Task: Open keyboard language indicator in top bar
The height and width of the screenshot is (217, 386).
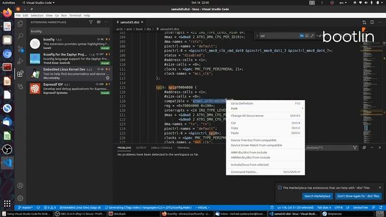Action: [x=343, y=2]
